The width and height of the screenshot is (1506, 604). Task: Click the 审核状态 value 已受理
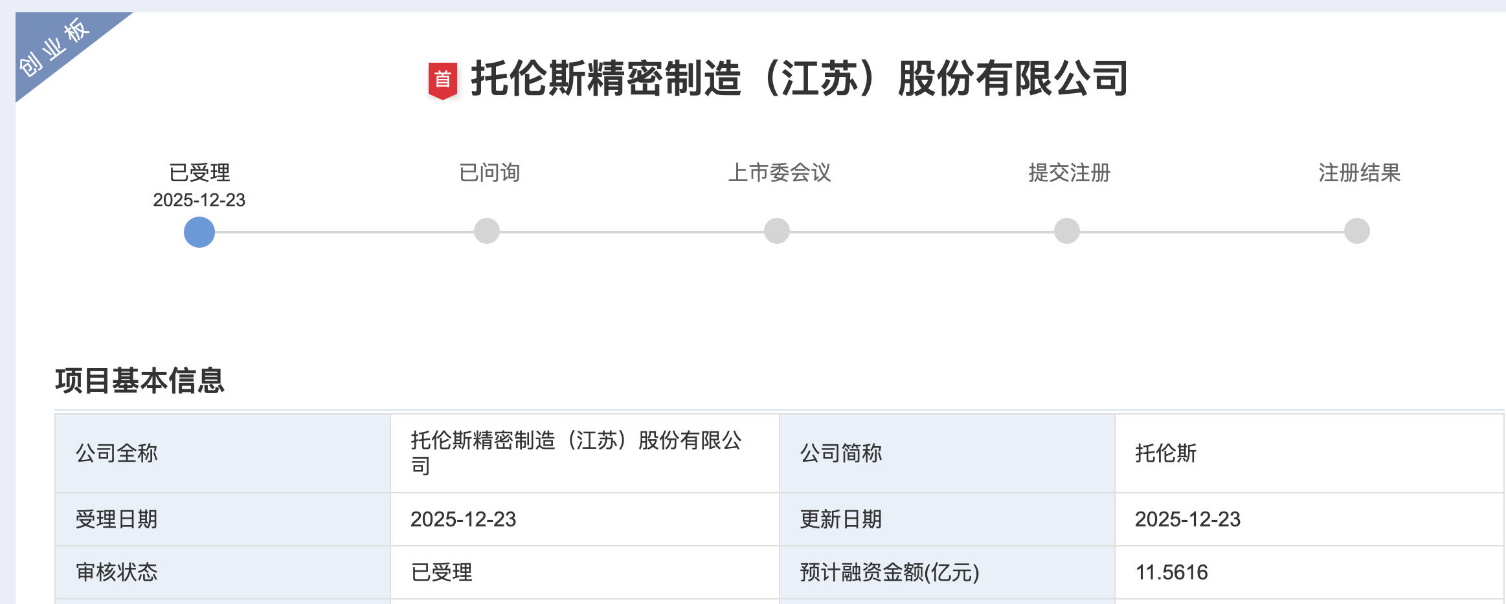point(442,572)
